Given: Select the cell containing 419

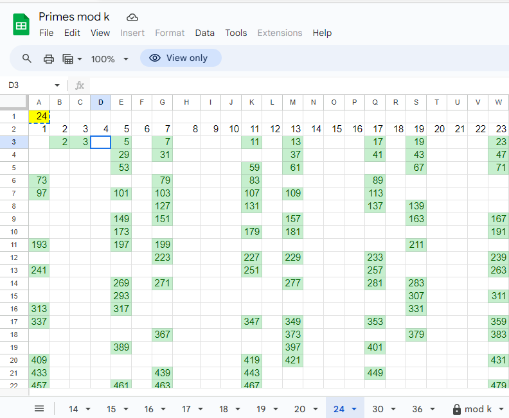Looking at the screenshot, I should coord(251,360).
